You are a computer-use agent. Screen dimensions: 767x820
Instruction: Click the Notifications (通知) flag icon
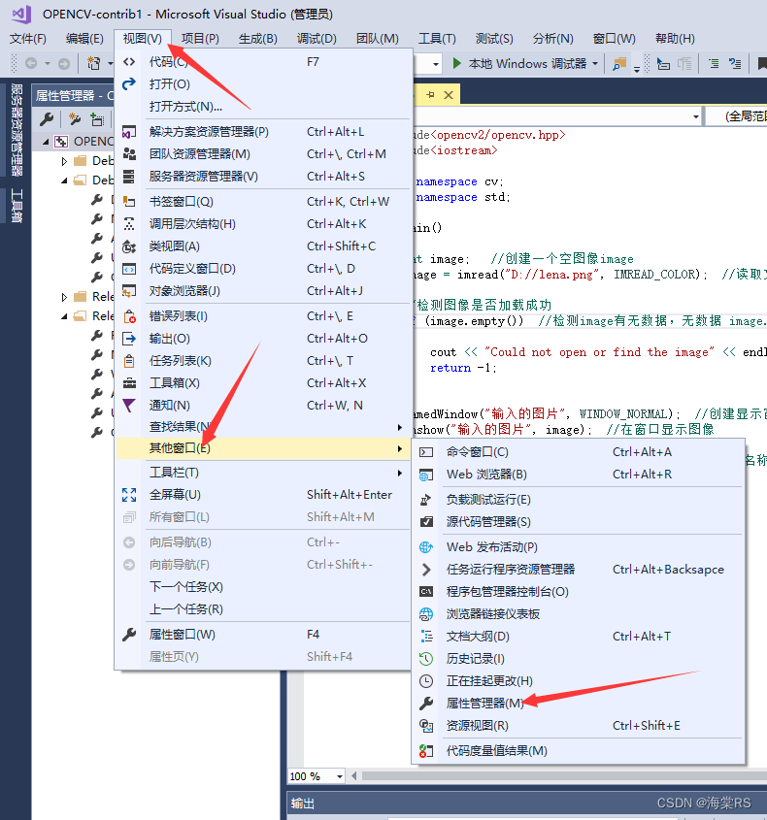(129, 406)
